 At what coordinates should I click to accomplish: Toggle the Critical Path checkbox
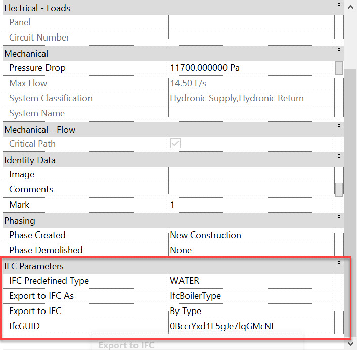175,144
